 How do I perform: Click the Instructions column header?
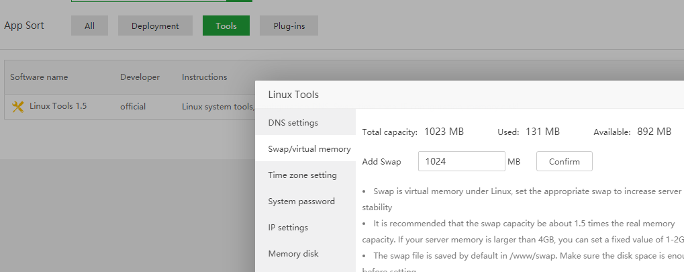(x=204, y=77)
